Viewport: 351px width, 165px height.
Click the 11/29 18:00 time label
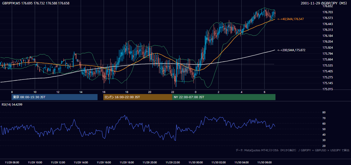pyautogui.click(x=127, y=163)
